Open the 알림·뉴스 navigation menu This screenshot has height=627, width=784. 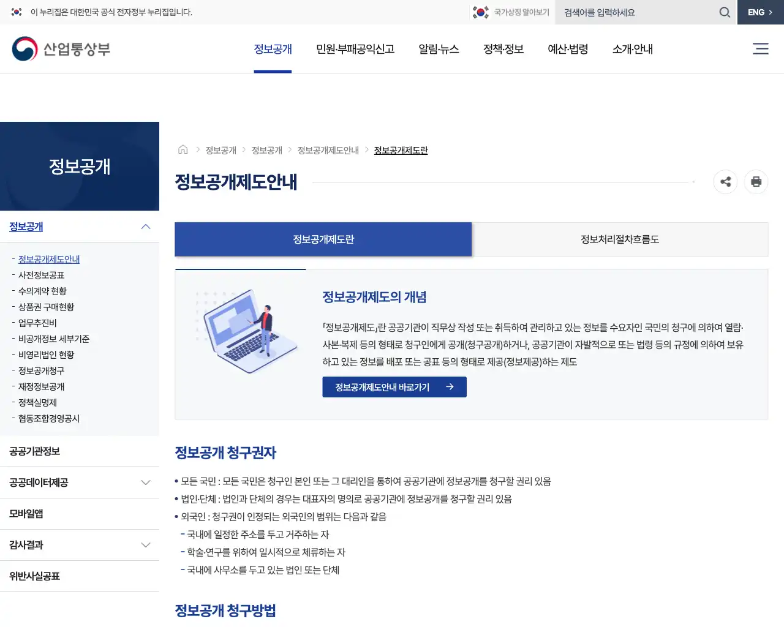(x=439, y=50)
